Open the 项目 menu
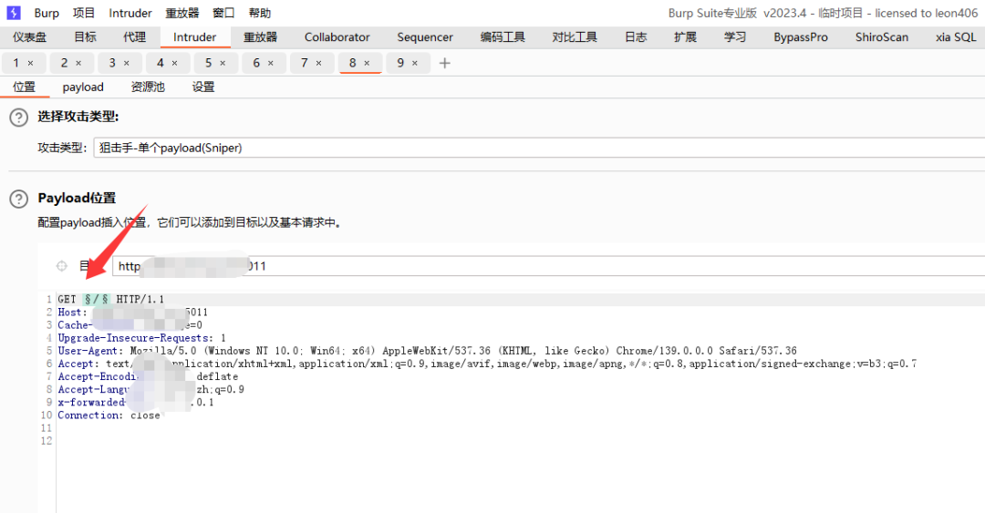 coord(84,13)
